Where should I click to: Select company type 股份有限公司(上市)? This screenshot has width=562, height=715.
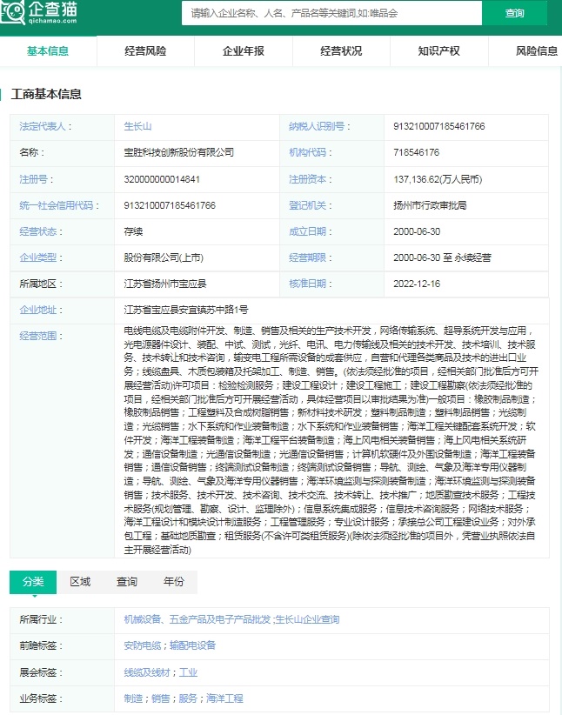coord(164,257)
